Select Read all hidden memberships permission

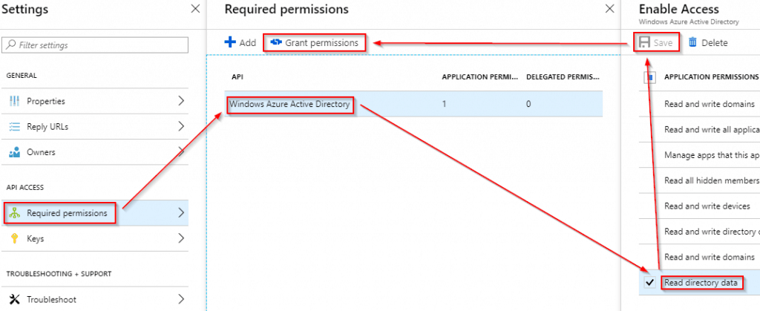712,180
